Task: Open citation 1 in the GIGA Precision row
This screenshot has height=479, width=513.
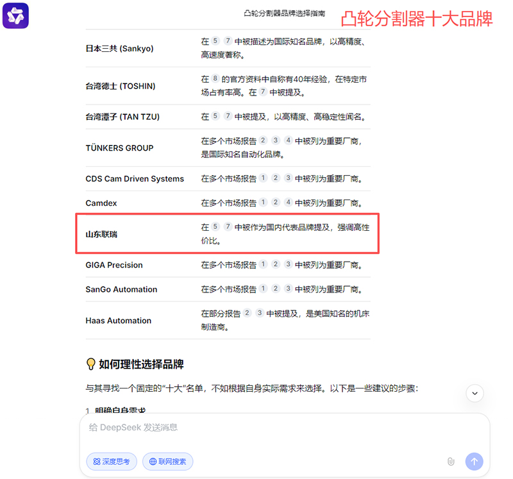Action: pyautogui.click(x=263, y=265)
